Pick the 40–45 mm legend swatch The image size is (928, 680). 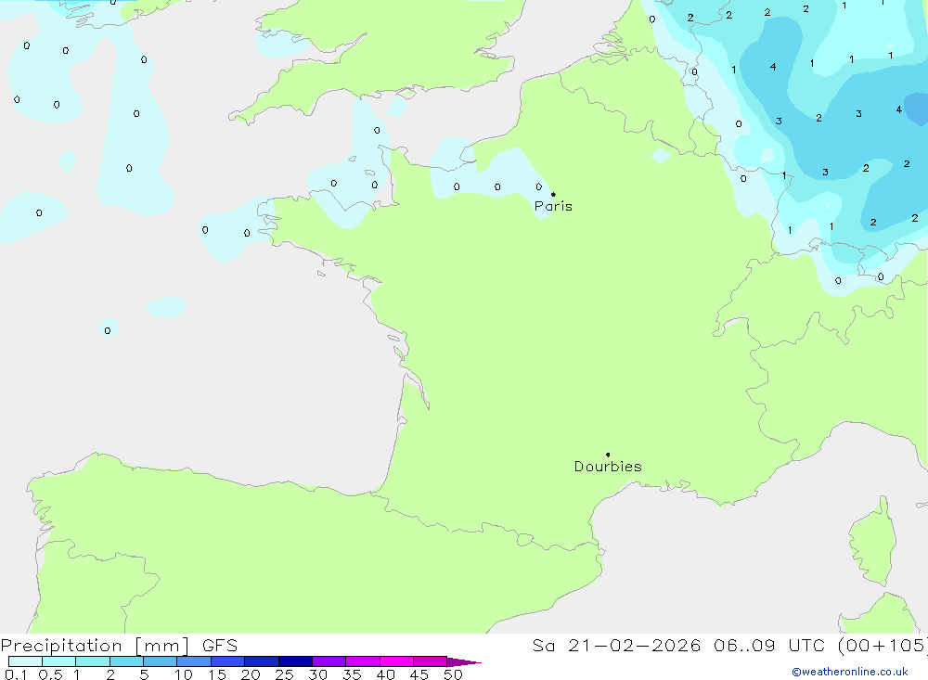[x=396, y=661]
